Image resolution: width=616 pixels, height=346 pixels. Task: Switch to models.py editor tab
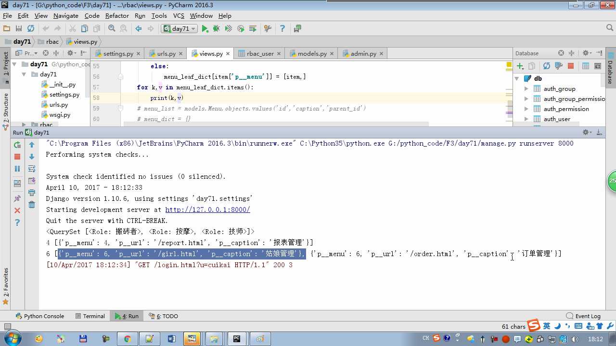(312, 53)
